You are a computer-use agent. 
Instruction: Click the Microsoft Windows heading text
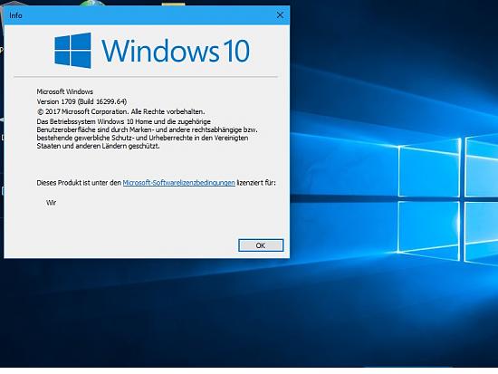(x=65, y=91)
